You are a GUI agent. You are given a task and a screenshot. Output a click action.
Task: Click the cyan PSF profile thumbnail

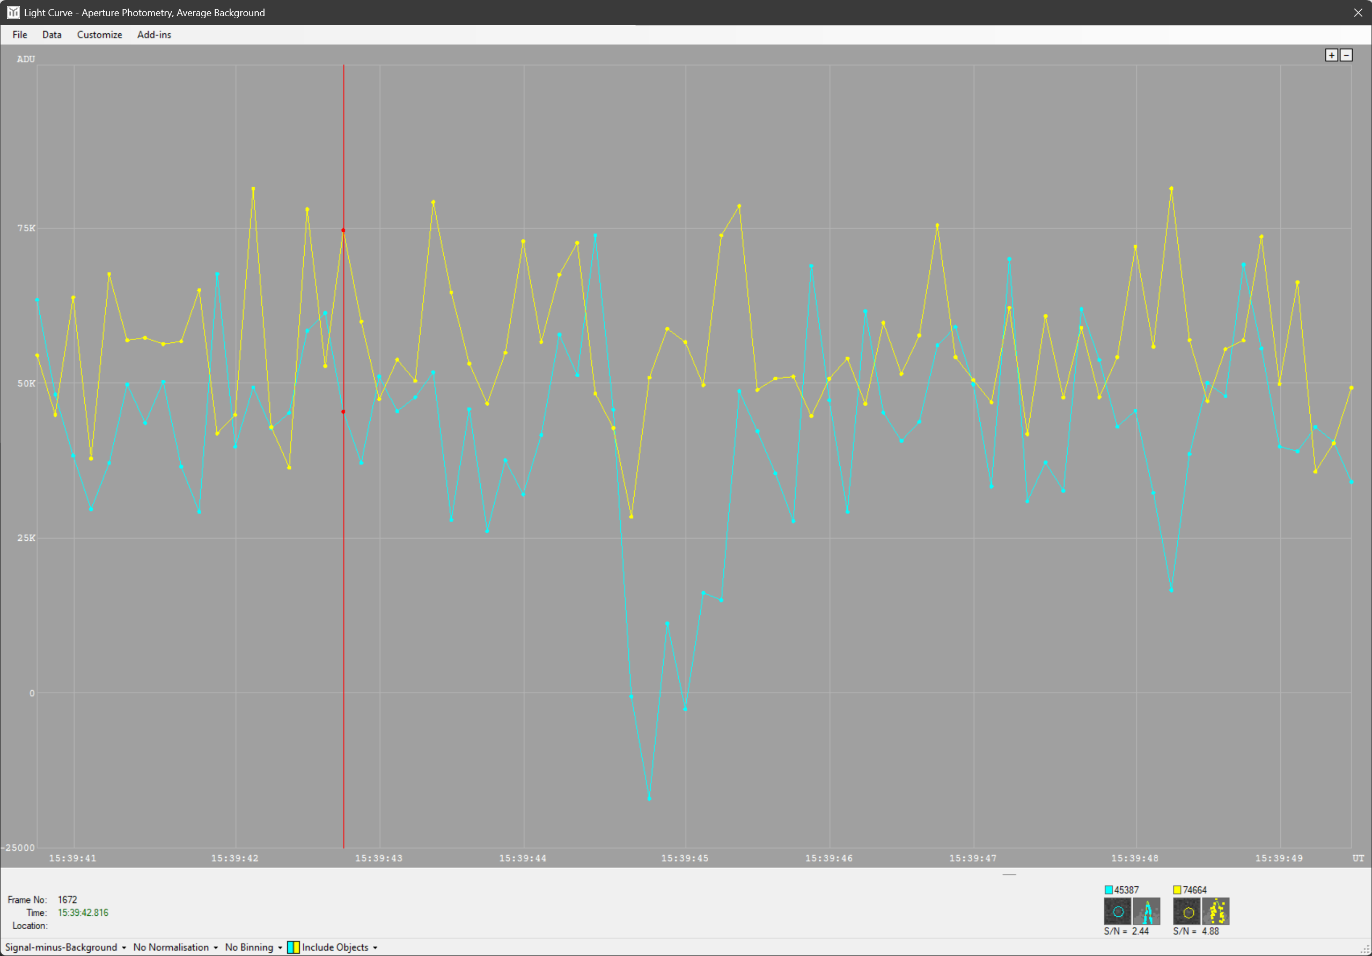pos(1146,912)
